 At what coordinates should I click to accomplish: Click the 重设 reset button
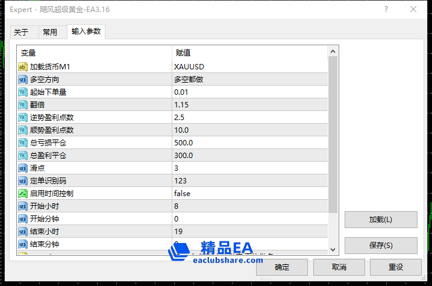pyautogui.click(x=396, y=267)
